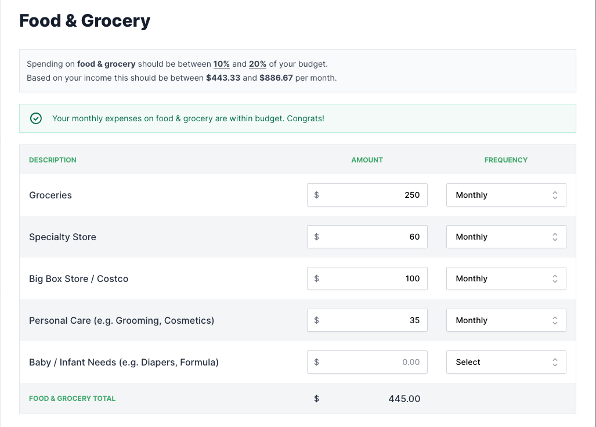This screenshot has height=427, width=596.
Task: Click the FREQUENCY column header
Action: 505,160
